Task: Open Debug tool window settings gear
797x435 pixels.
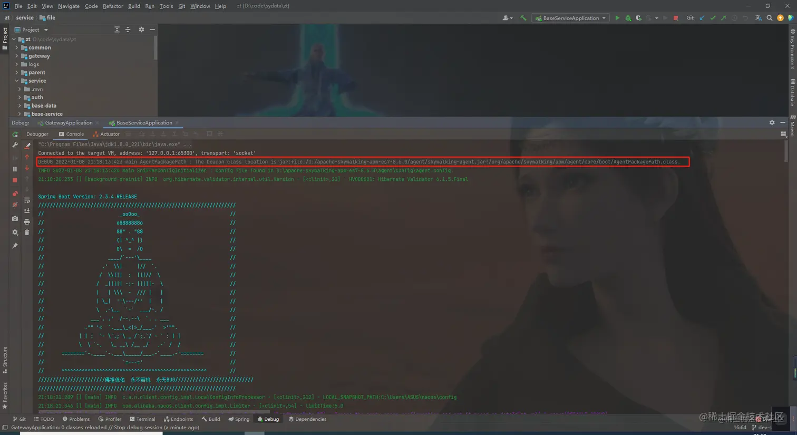Action: (772, 122)
